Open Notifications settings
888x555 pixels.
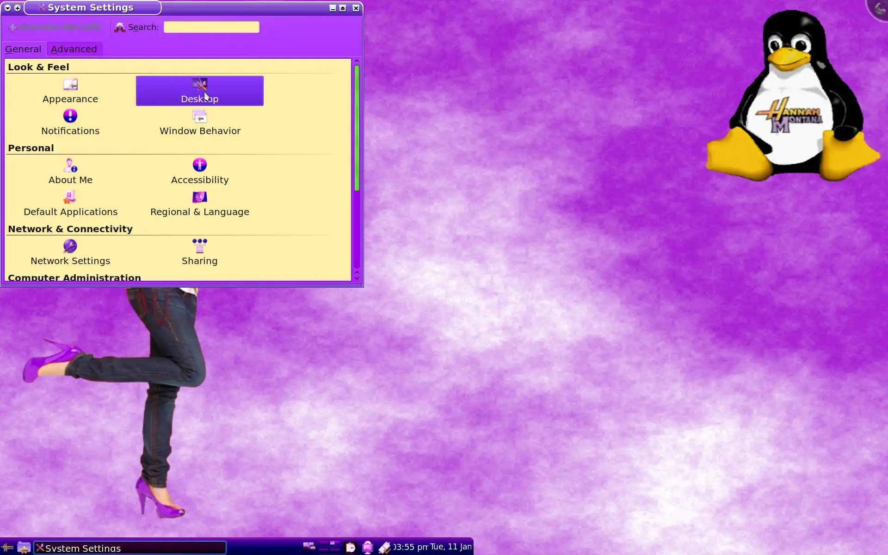pyautogui.click(x=70, y=123)
